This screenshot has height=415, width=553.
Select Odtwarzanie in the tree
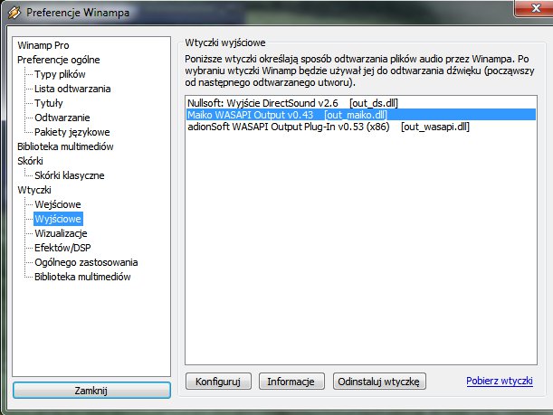click(x=62, y=118)
